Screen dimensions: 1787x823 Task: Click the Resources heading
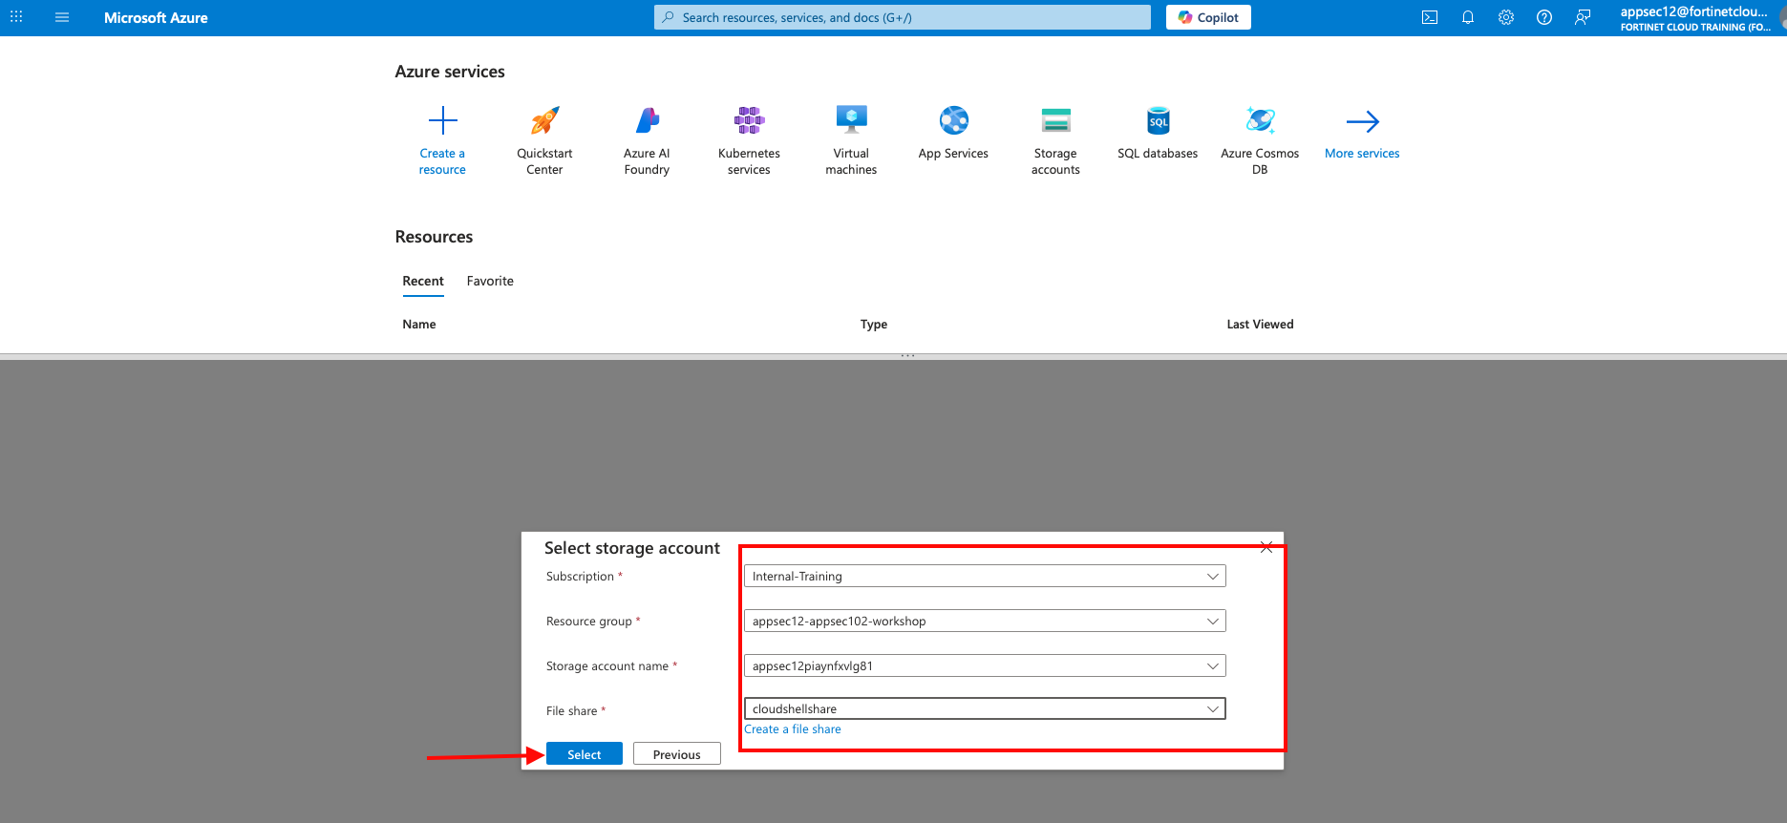(x=434, y=237)
